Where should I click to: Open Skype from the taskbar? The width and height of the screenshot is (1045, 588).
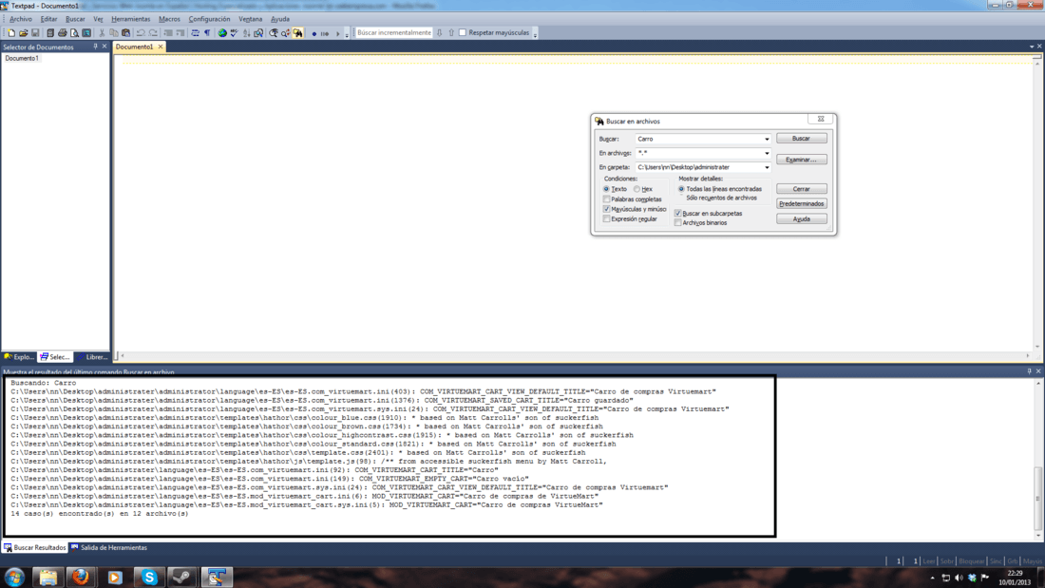click(149, 577)
